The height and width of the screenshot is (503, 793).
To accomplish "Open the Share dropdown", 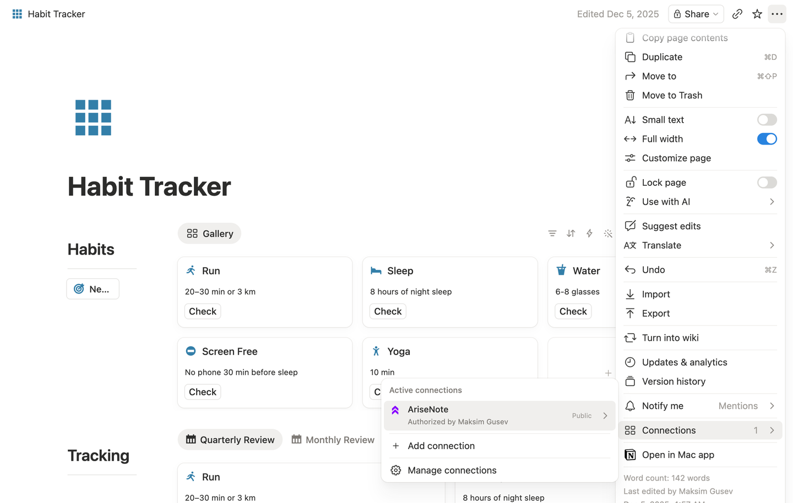I will pos(696,14).
